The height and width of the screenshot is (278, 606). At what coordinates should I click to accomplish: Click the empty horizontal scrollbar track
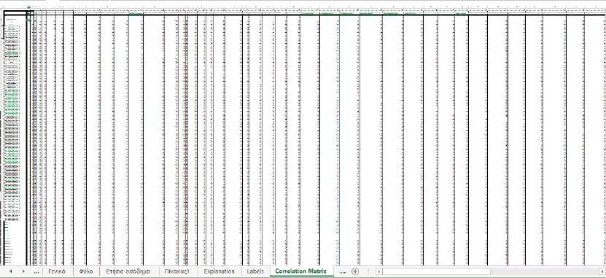[x=544, y=271]
